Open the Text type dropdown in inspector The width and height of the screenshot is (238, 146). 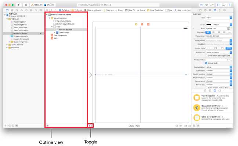coord(219,18)
